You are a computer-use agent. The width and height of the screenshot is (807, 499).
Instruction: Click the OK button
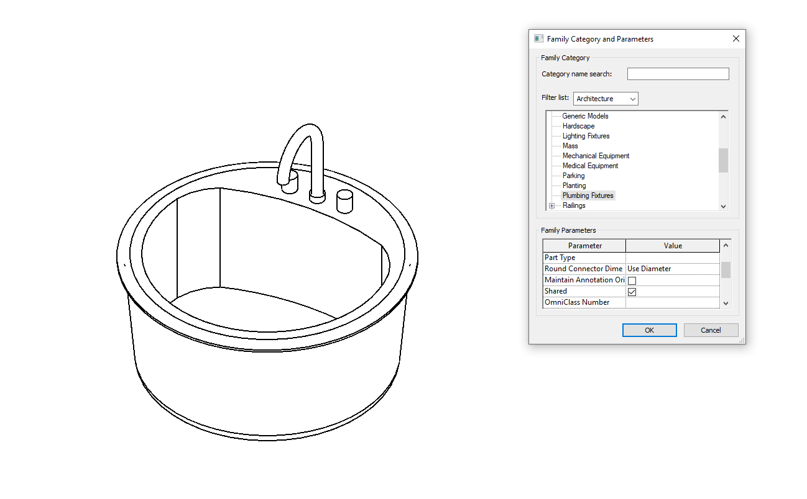[x=649, y=330]
